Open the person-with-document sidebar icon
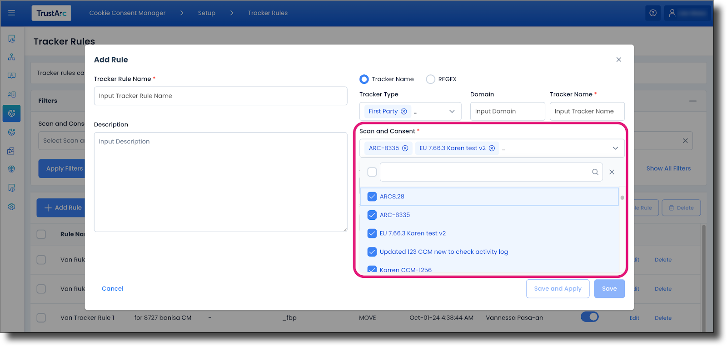Viewport: 727px width, 346px height. pyautogui.click(x=12, y=94)
